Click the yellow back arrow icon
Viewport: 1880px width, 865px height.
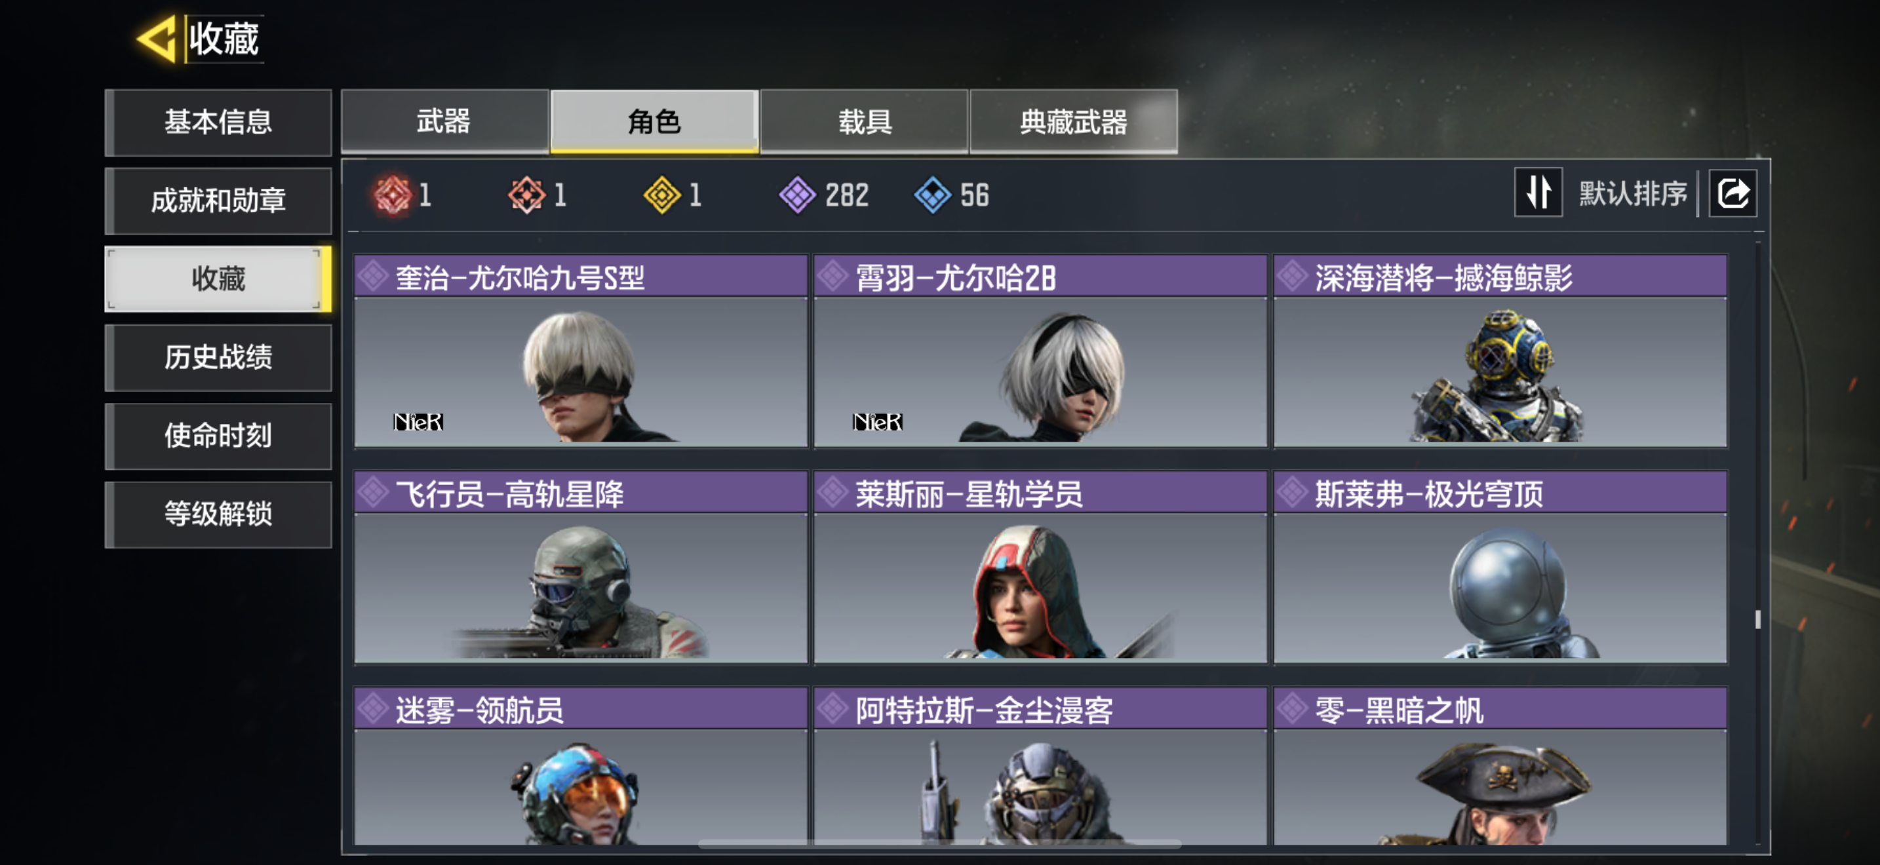157,39
